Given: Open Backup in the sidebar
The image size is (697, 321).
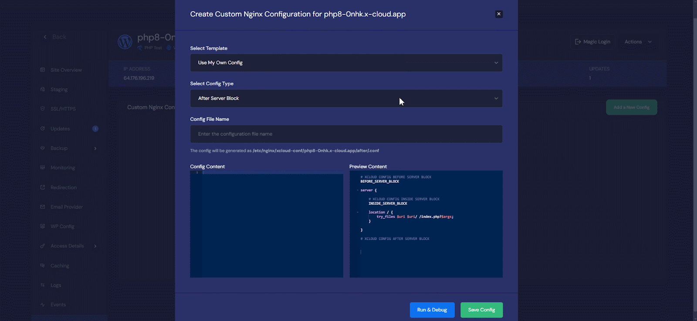Looking at the screenshot, I should point(59,148).
